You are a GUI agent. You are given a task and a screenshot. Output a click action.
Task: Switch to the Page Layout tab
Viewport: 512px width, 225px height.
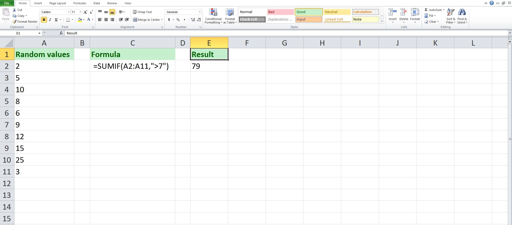pos(58,3)
